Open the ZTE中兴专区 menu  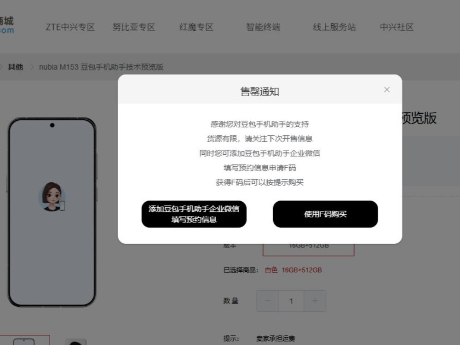click(x=70, y=27)
